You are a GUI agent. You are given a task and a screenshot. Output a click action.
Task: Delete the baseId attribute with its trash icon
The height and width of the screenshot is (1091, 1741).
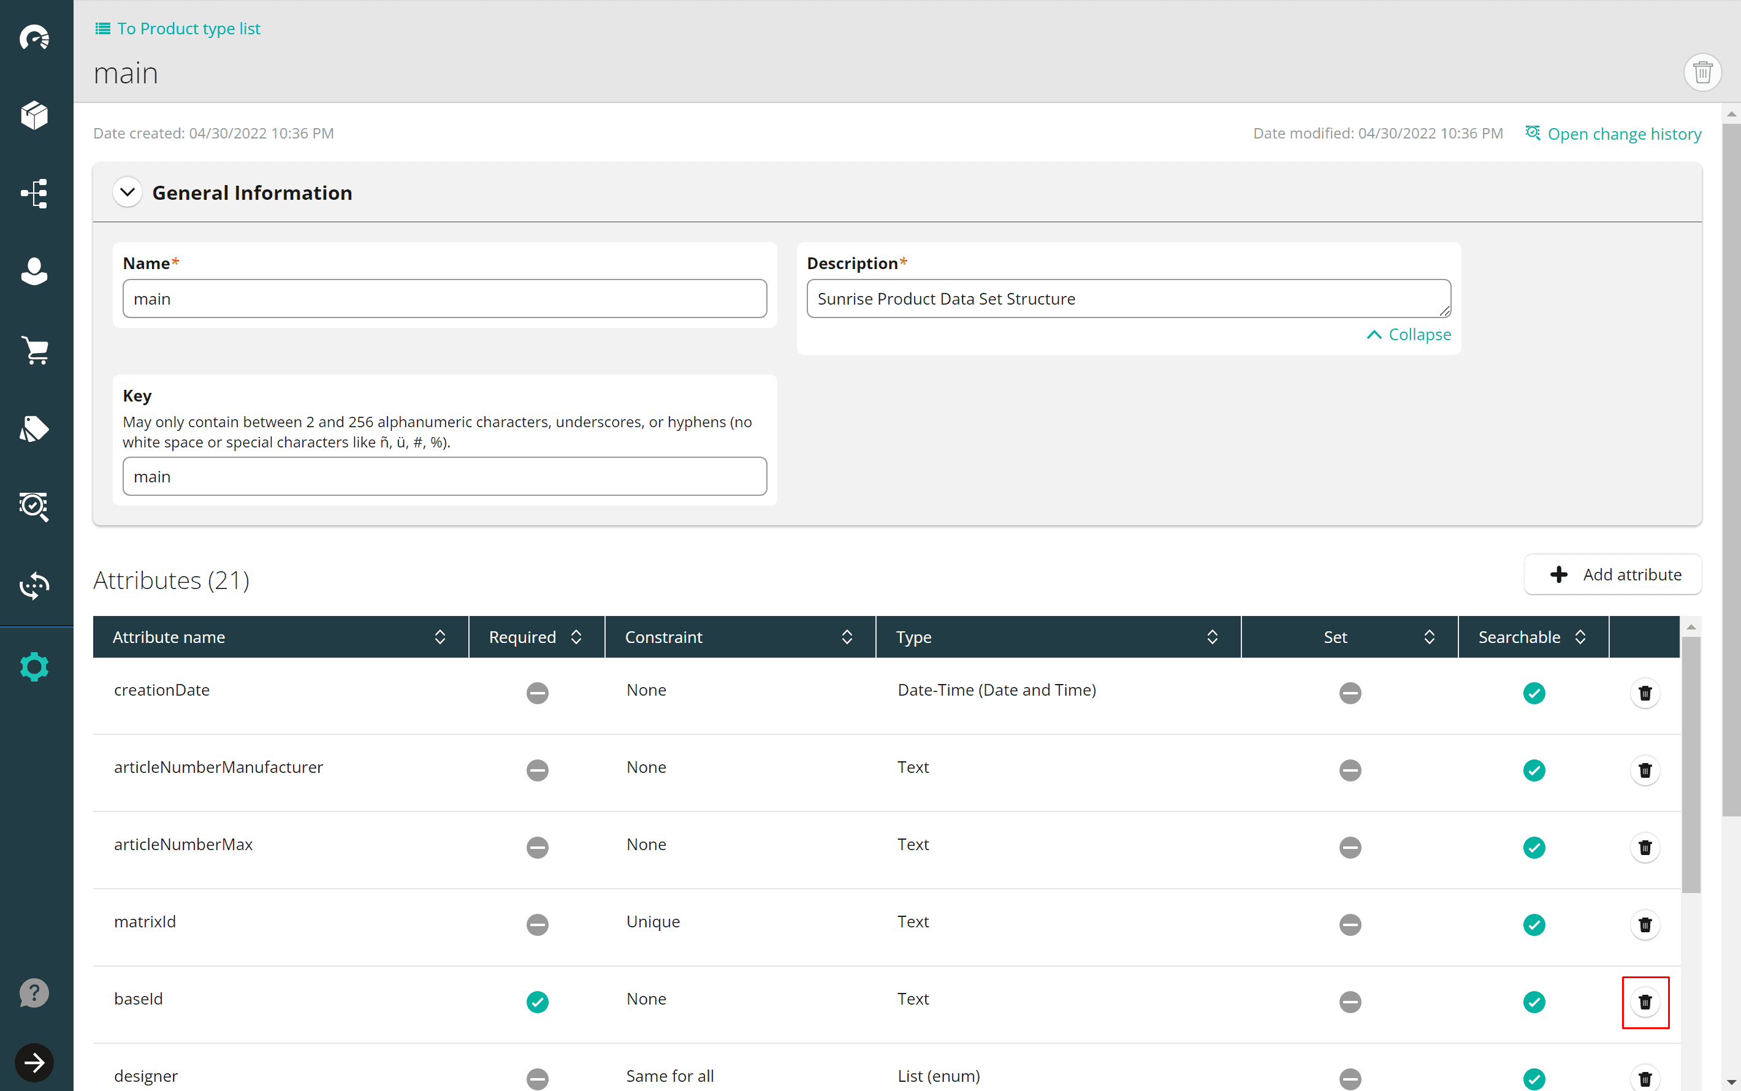1644,1002
